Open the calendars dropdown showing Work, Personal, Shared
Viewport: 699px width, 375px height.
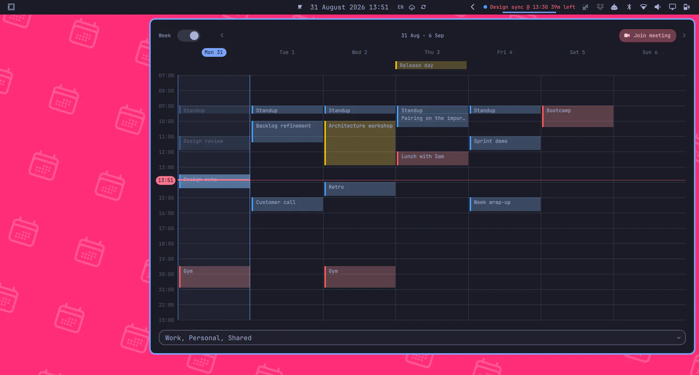tap(422, 338)
